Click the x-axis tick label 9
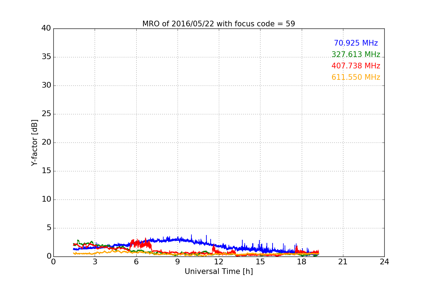 coord(178,262)
